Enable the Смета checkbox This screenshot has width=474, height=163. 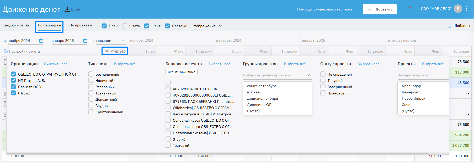click(x=125, y=26)
